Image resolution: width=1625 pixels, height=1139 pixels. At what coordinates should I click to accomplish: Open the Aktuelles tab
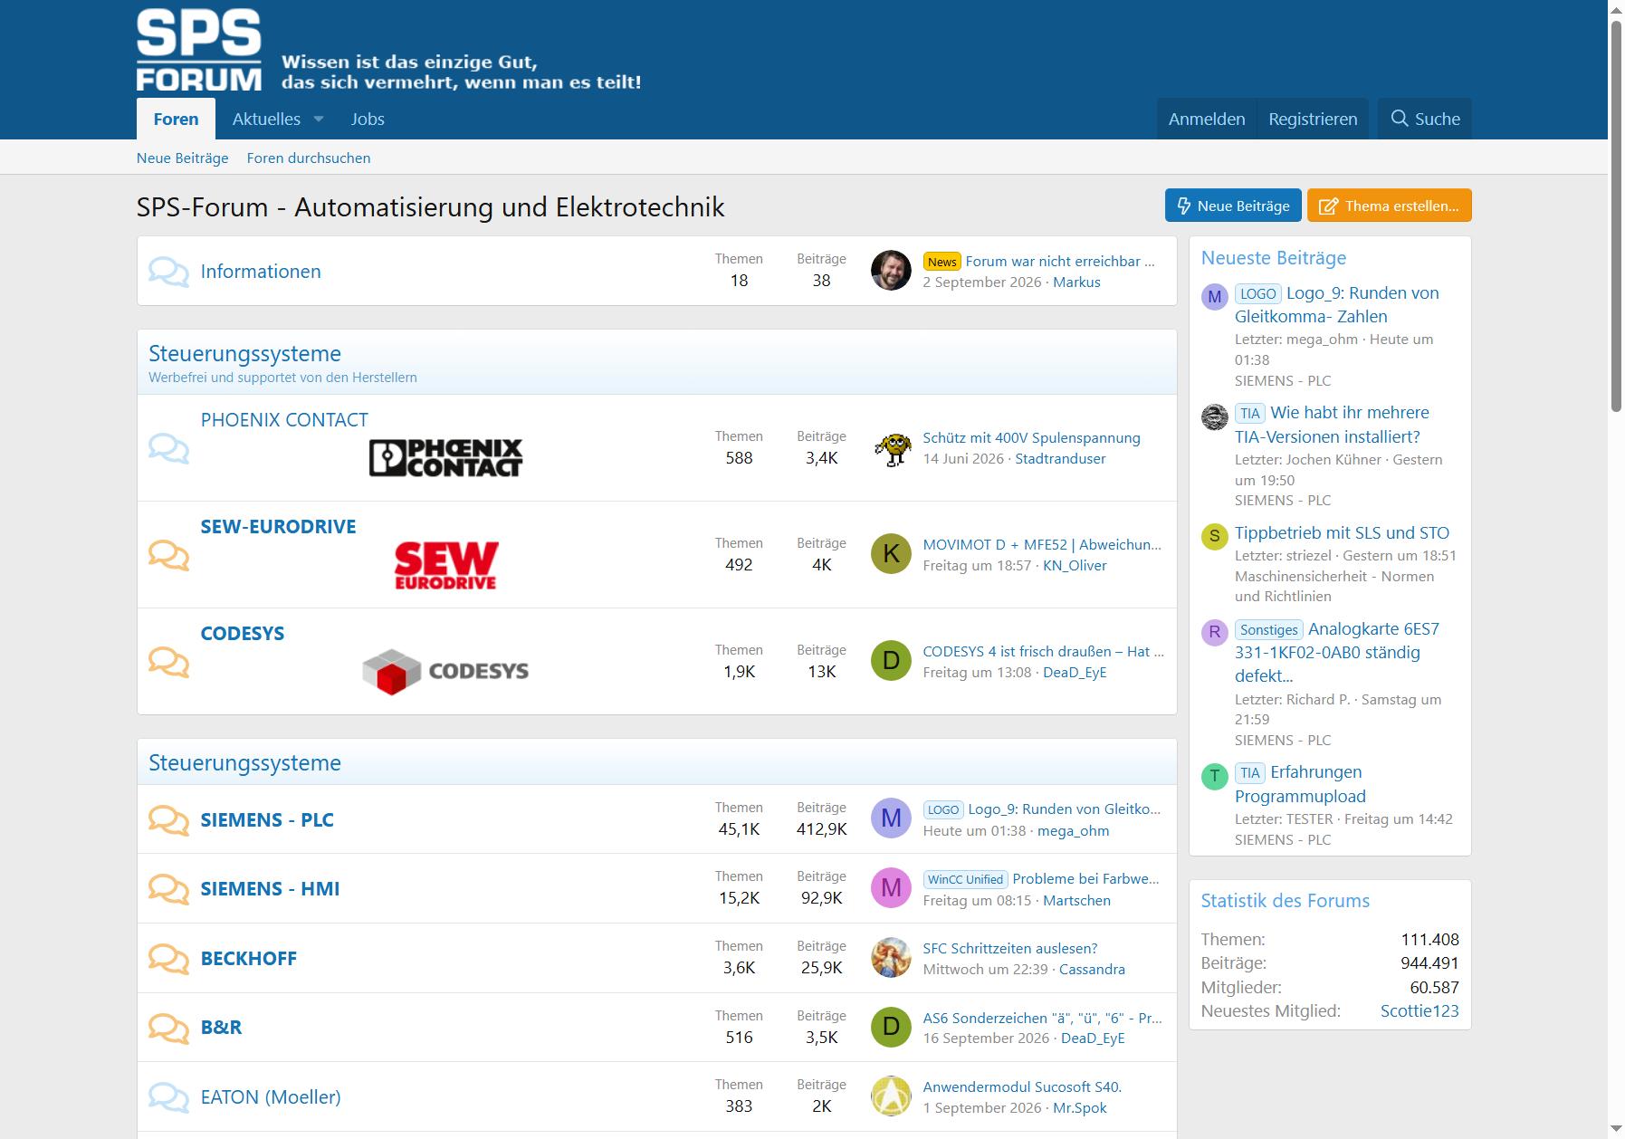(x=266, y=119)
